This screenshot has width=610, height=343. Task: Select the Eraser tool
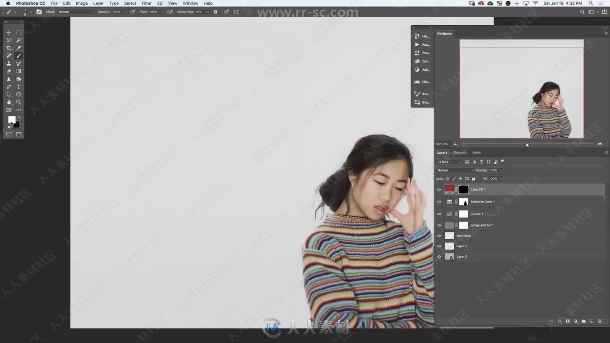[9, 71]
